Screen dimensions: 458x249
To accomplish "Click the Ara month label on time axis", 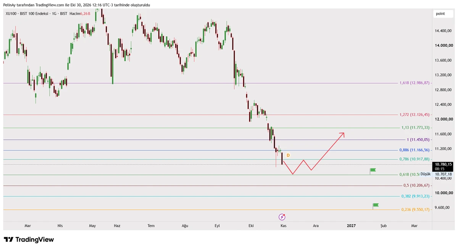I will [316, 226].
